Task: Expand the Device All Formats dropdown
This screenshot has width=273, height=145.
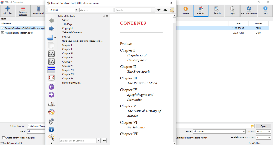Action: (244, 131)
